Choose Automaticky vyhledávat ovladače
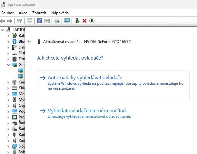This screenshot has width=197, height=154. [113, 86]
